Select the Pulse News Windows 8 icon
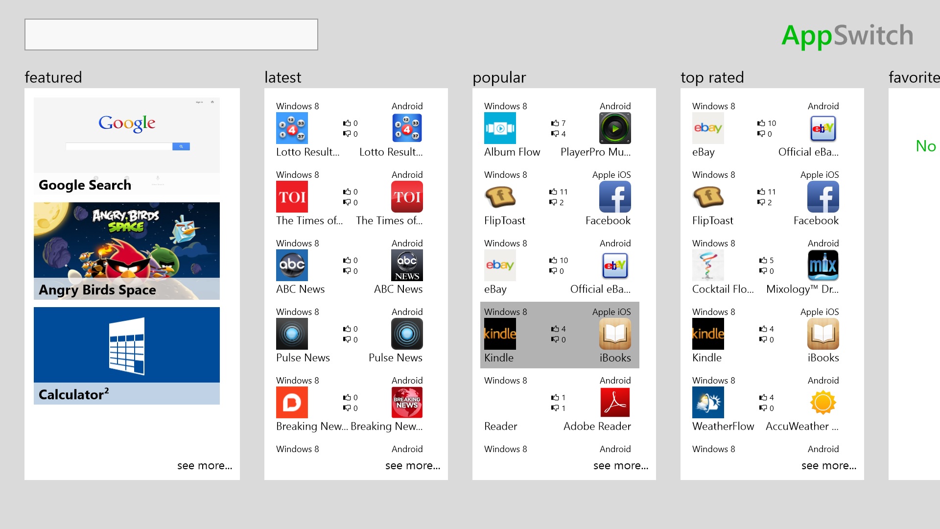The height and width of the screenshot is (529, 940). 291,334
